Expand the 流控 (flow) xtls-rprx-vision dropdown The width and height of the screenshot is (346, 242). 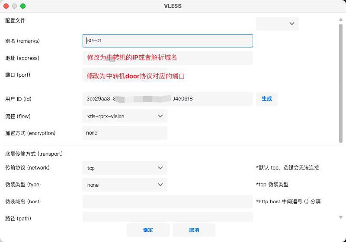coord(125,116)
